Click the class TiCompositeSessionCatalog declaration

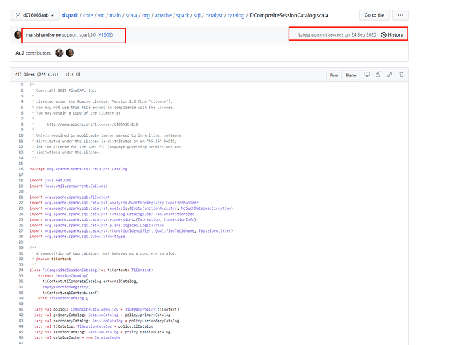point(91,270)
